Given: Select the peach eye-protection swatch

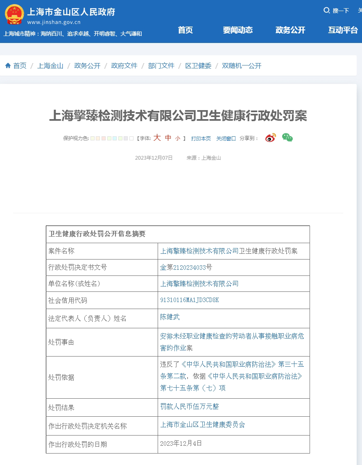Looking at the screenshot, I should coord(98,138).
